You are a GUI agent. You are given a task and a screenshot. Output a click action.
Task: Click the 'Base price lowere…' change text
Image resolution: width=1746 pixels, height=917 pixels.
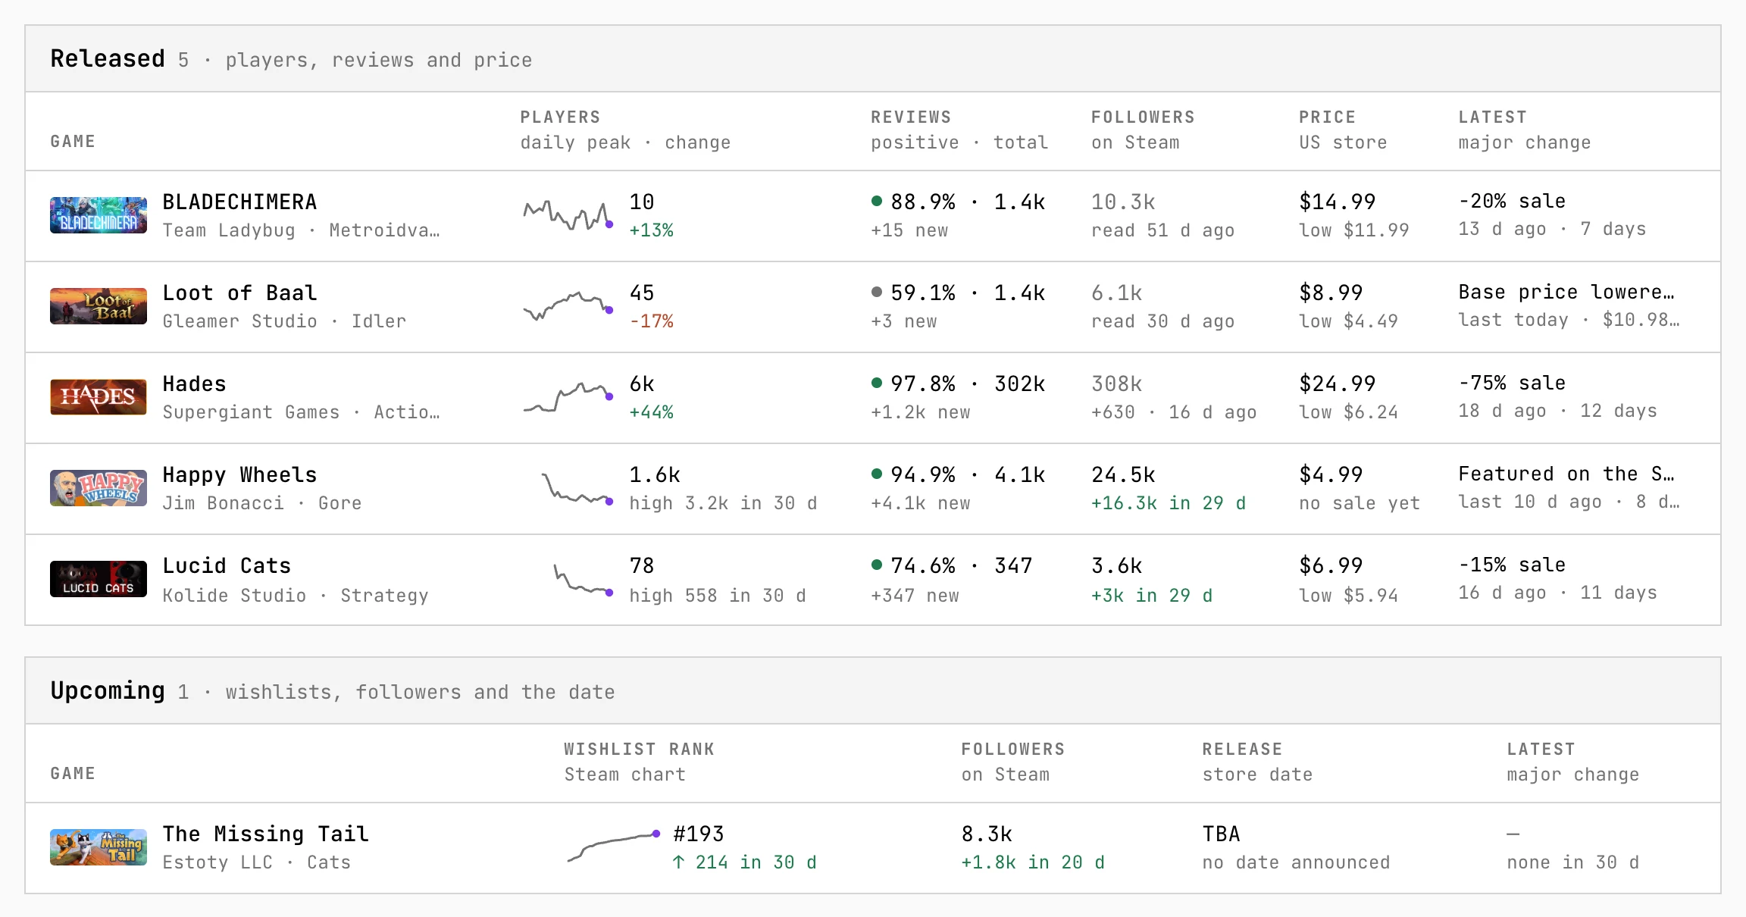1566,292
